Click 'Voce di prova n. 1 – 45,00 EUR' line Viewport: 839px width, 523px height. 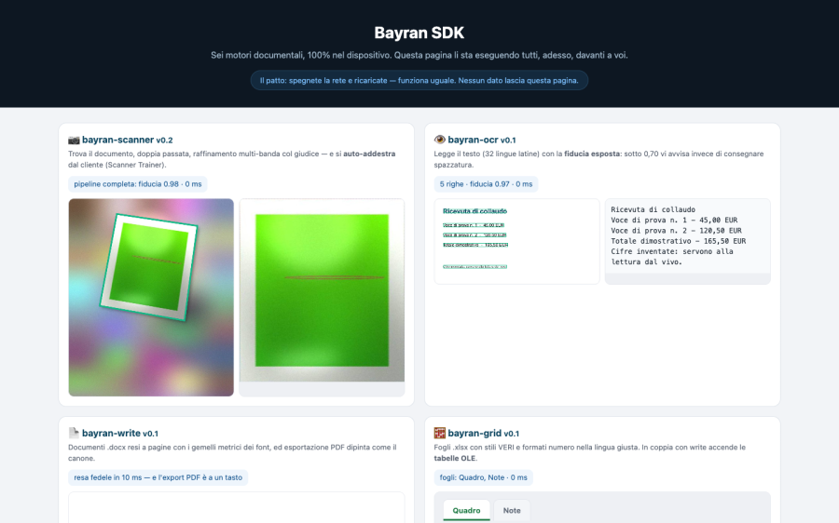[x=674, y=221]
